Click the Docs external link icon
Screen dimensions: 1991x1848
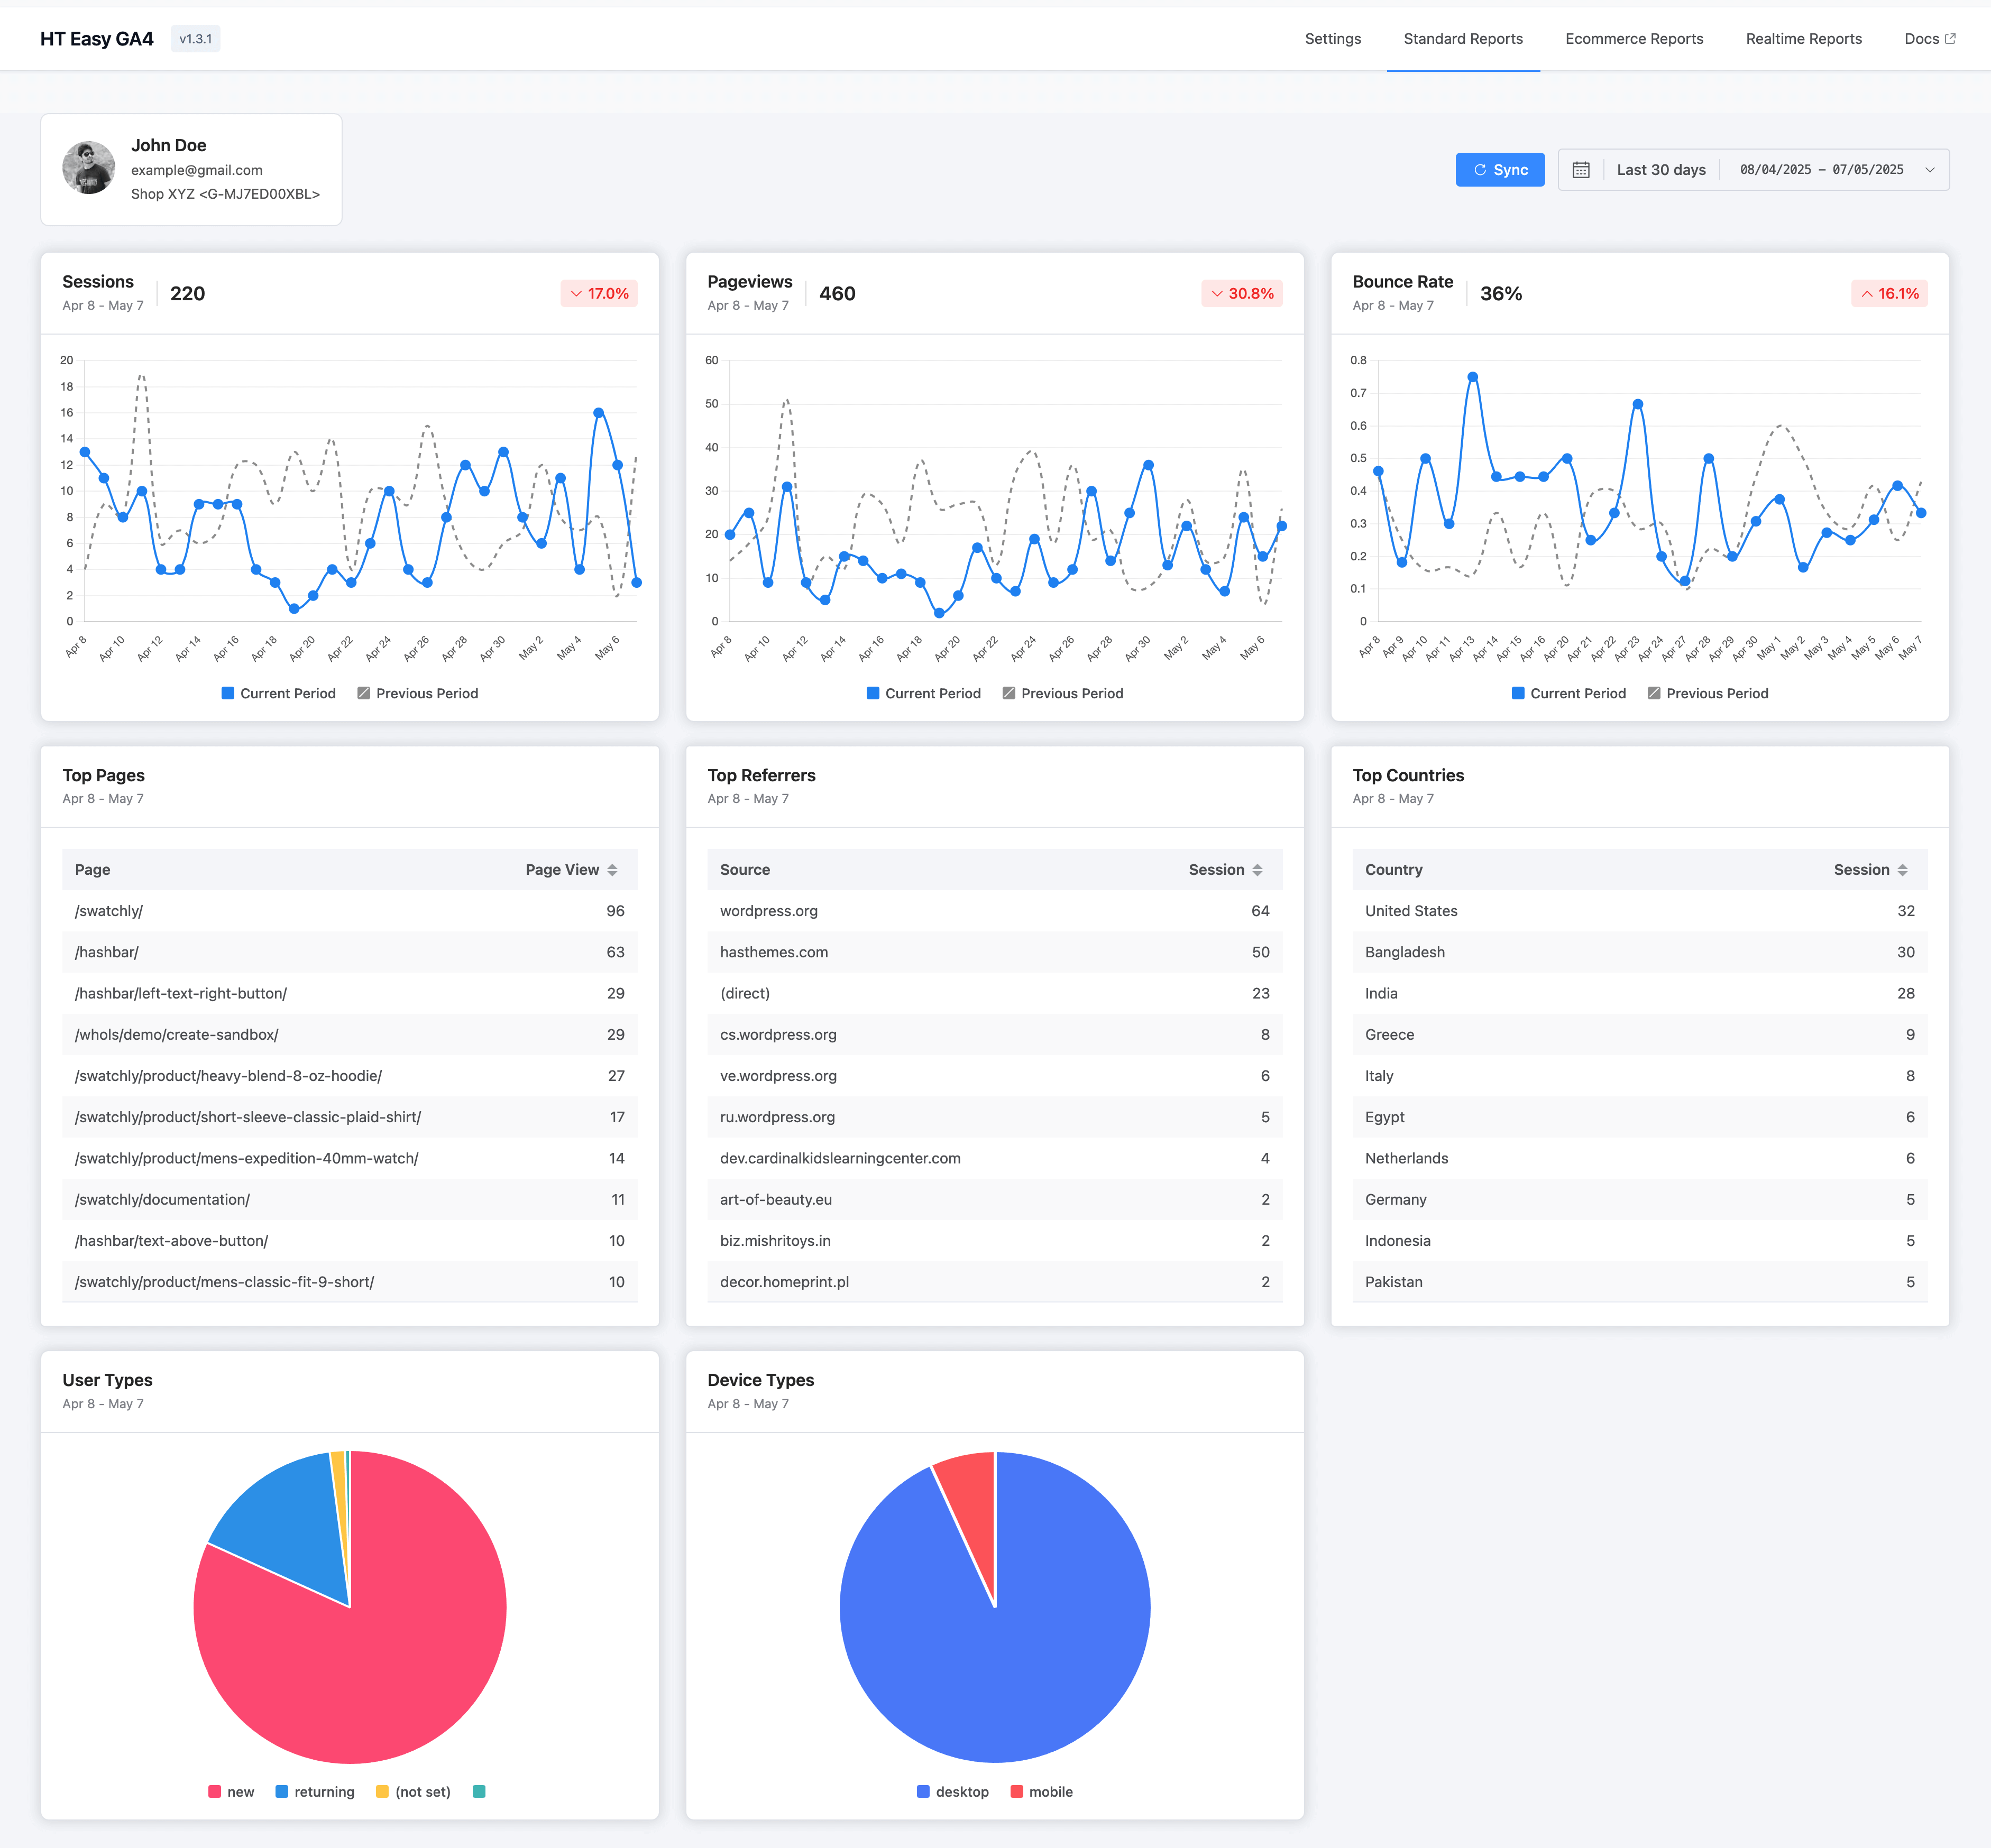[x=1950, y=39]
